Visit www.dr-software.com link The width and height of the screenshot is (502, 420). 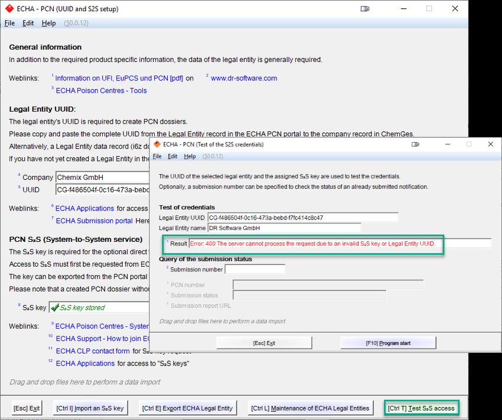(244, 78)
